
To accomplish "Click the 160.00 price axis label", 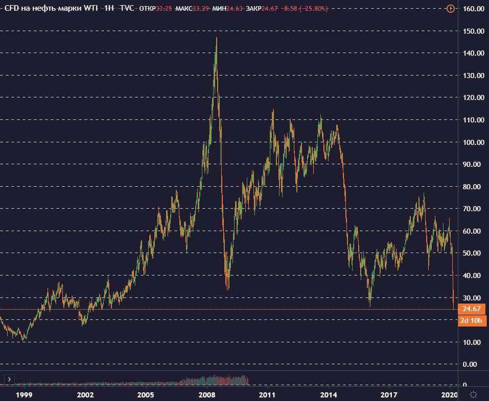I will click(x=474, y=9).
